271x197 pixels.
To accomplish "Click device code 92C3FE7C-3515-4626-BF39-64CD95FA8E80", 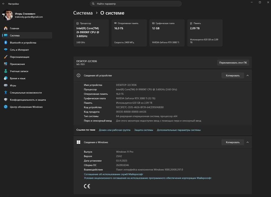I will pos(140,107).
